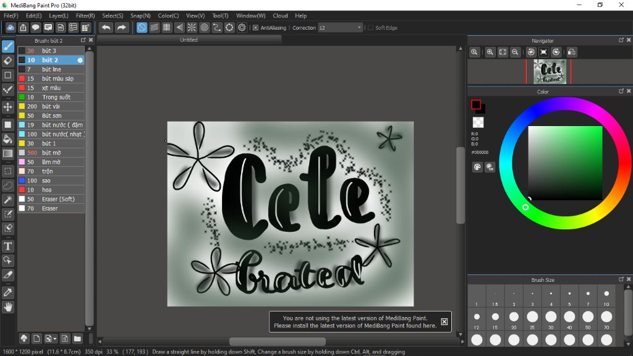Viewport: 633px width, 356px height.
Task: Choose the Magic Wand tool
Action: coord(8,200)
